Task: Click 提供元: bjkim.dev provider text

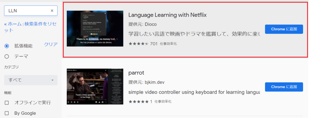Action: pyautogui.click(x=146, y=82)
